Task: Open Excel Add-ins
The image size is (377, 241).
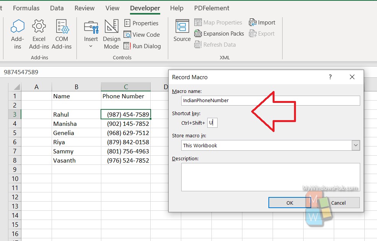Action: pyautogui.click(x=39, y=34)
